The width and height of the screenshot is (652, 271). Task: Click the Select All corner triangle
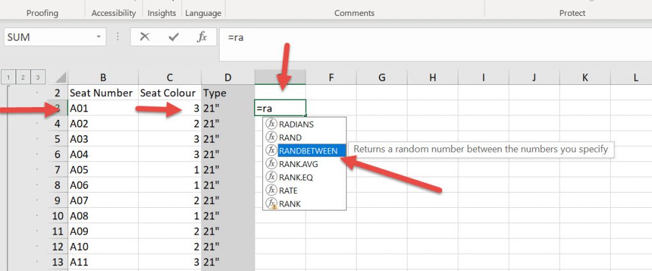point(59,78)
